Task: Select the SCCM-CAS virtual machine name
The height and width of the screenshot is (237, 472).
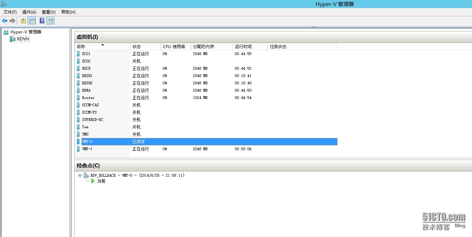Action: point(90,105)
